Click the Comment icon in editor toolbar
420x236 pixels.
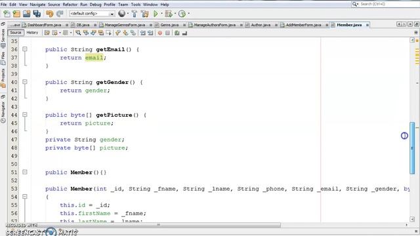click(x=177, y=33)
